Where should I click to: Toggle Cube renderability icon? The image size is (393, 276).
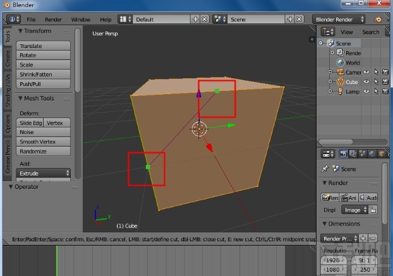point(385,81)
